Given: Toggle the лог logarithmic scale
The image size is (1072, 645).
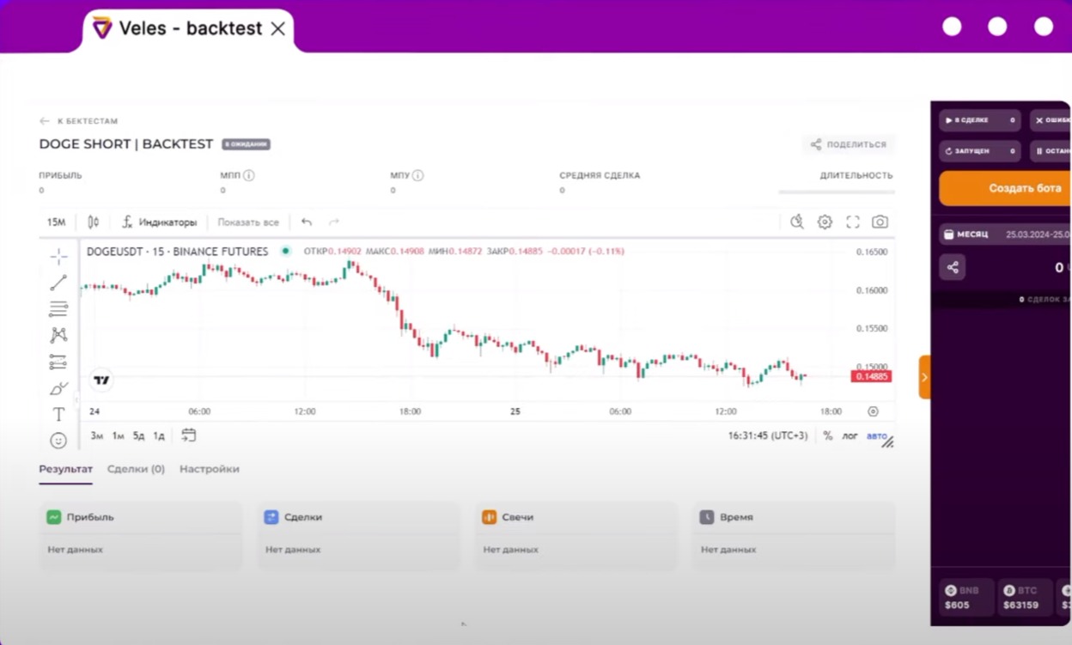Looking at the screenshot, I should [850, 436].
